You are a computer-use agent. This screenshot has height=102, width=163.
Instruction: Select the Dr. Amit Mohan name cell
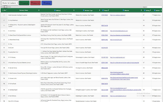click(x=23, y=31)
